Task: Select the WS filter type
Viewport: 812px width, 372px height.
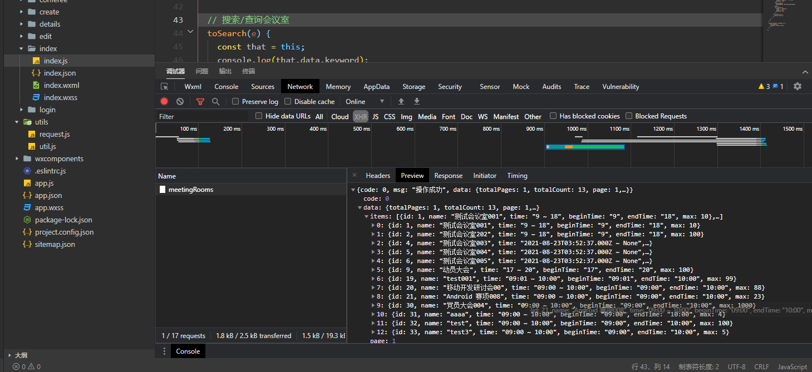Action: pos(483,116)
